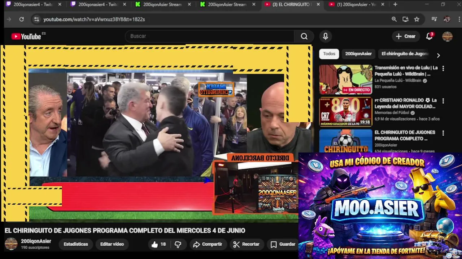Open site information icon beside the URL

click(x=36, y=19)
